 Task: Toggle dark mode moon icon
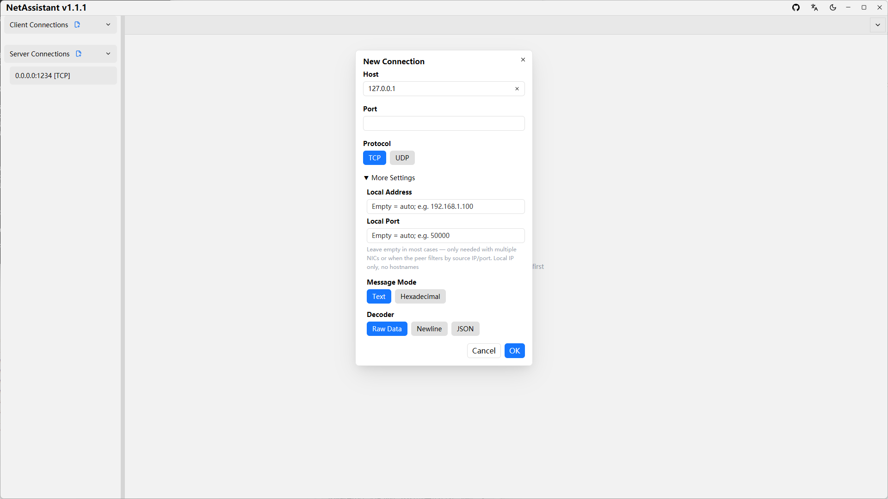coord(833,7)
